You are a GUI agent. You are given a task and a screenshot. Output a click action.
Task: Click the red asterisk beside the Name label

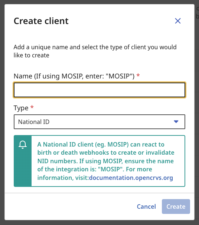[x=138, y=75]
